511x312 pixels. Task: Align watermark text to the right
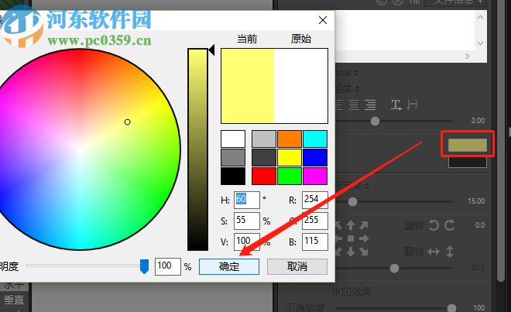(x=370, y=105)
